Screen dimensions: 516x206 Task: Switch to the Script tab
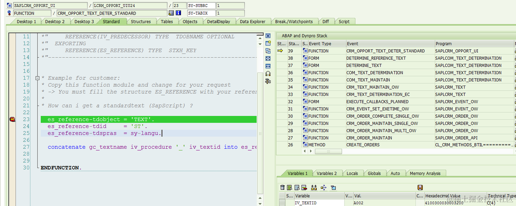tap(344, 22)
